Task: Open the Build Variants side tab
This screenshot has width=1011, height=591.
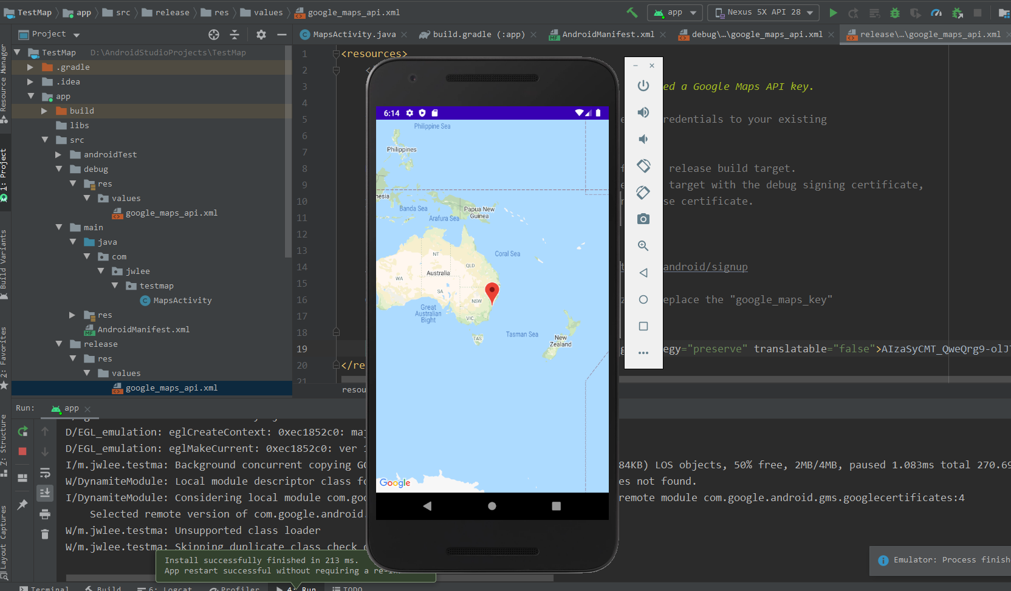Action: tap(4, 264)
